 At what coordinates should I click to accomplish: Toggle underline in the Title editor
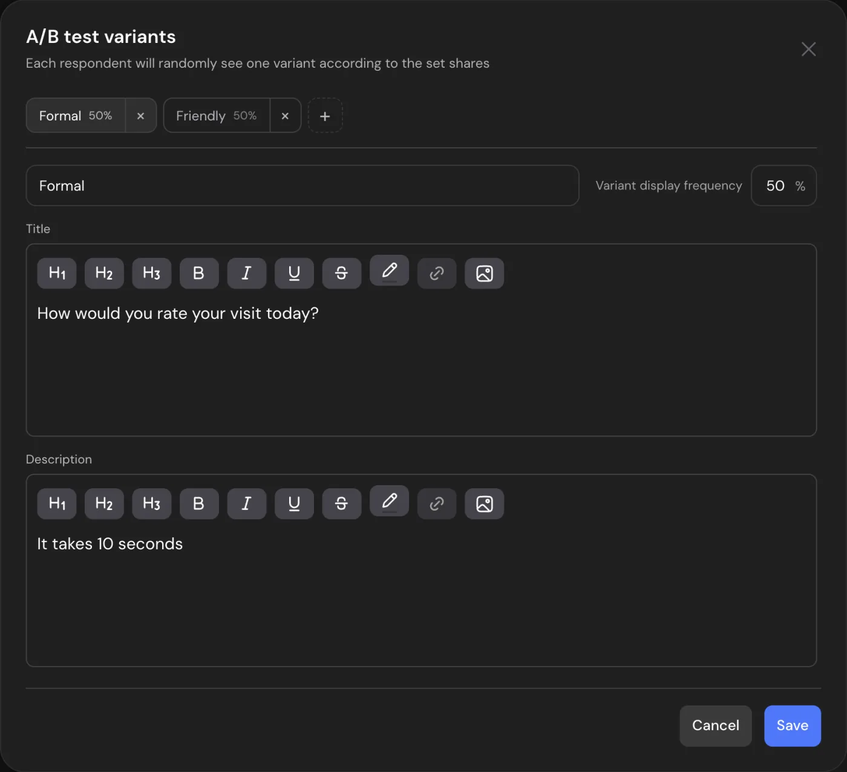tap(294, 273)
